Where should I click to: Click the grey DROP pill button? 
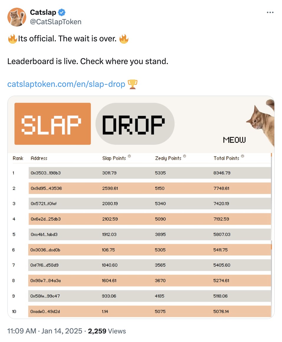click(135, 124)
